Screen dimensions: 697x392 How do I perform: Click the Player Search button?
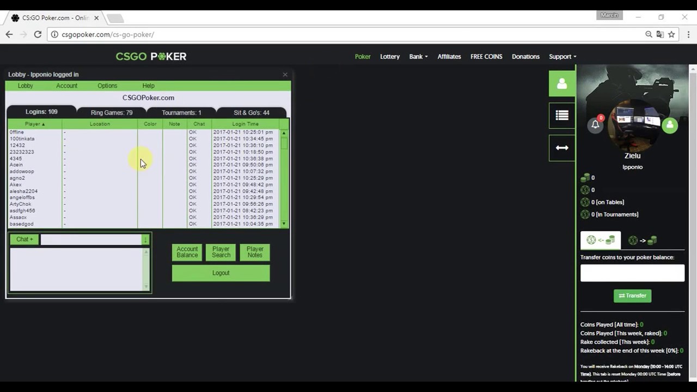[221, 252]
